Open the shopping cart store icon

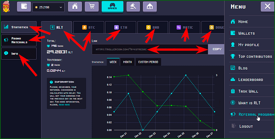[x=92, y=7]
